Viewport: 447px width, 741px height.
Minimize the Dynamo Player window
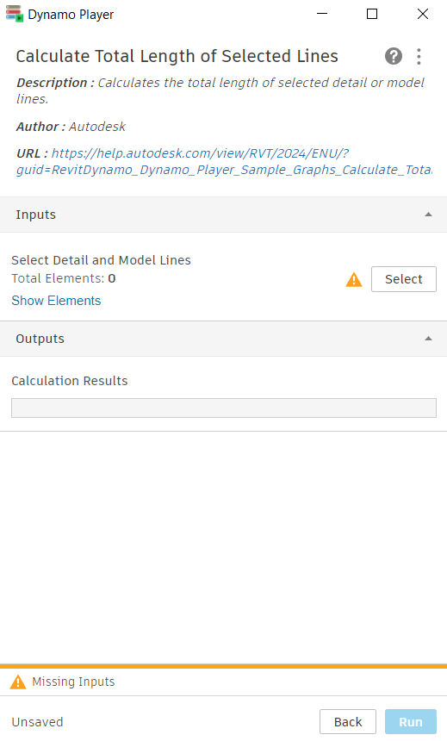point(322,14)
